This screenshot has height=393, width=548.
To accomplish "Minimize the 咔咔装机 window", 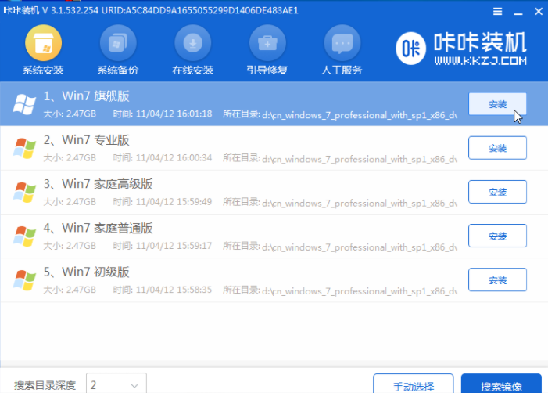I will point(516,13).
